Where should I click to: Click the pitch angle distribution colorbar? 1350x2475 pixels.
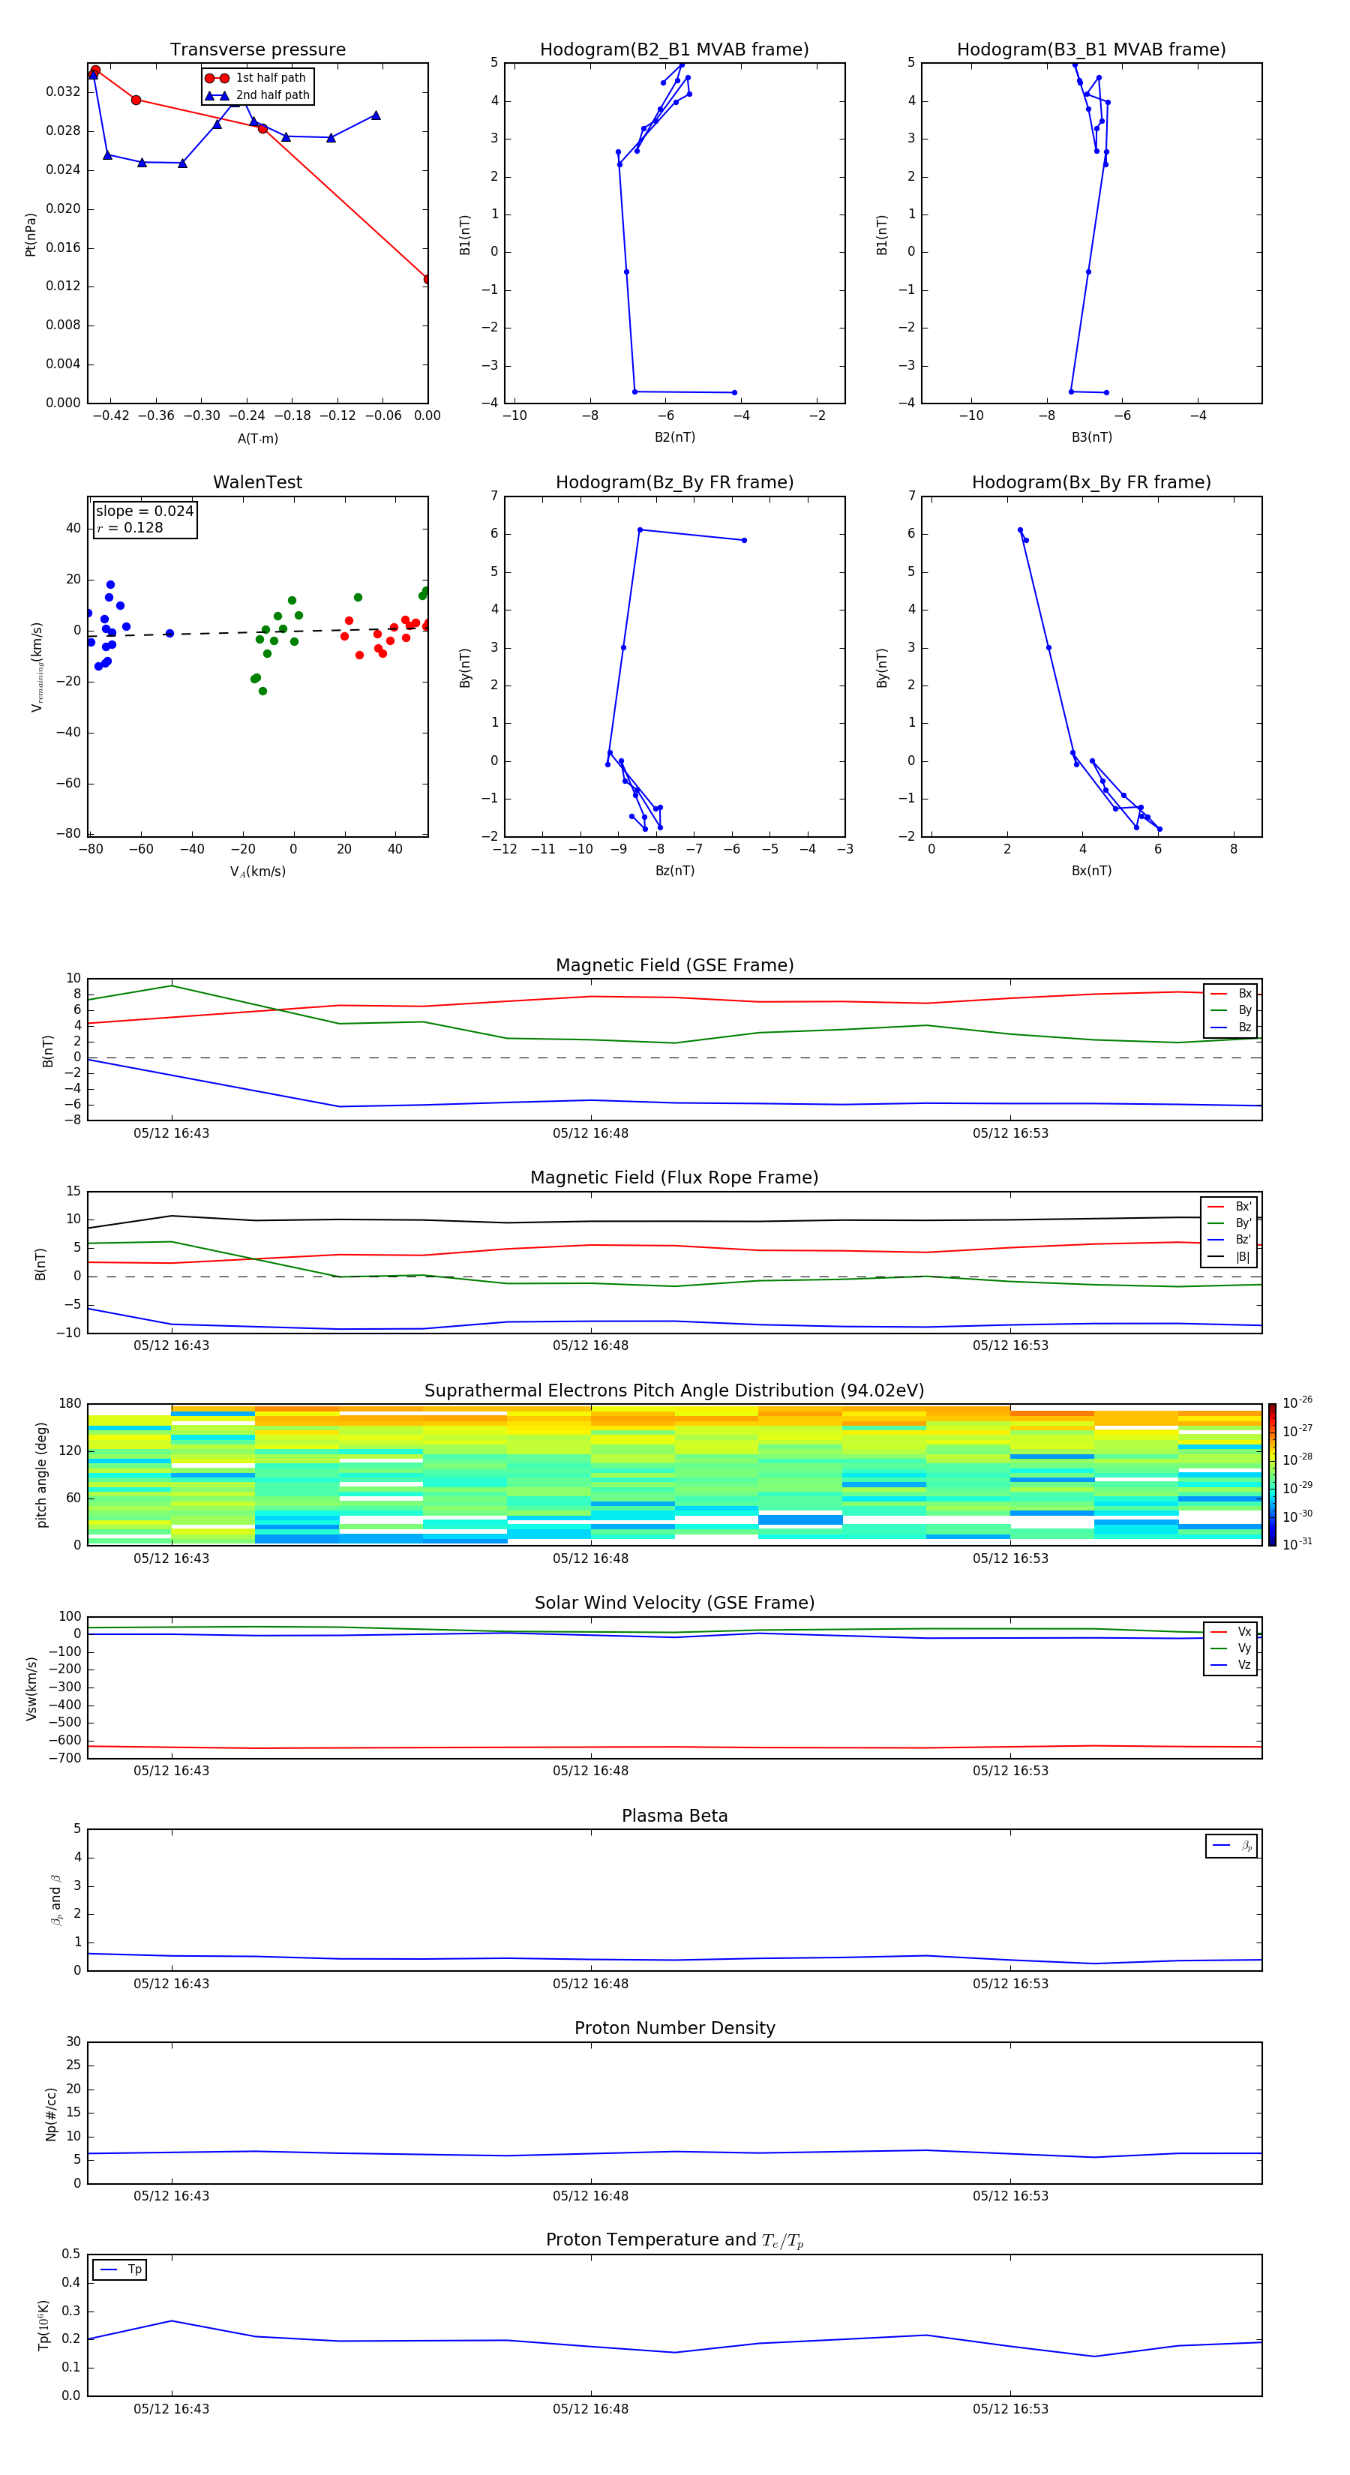[1271, 1474]
